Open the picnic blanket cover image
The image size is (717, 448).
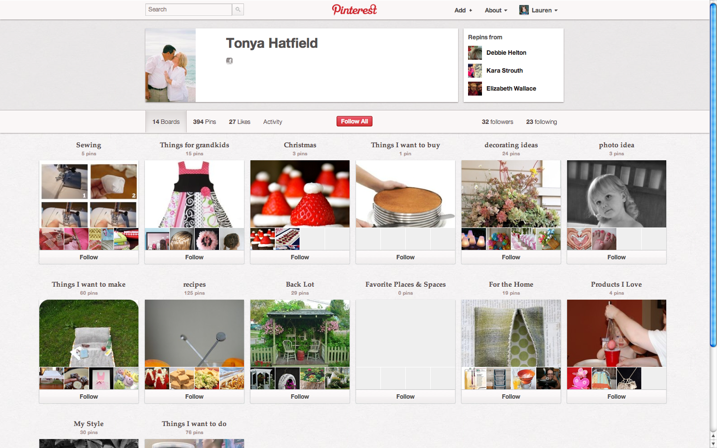tap(89, 334)
